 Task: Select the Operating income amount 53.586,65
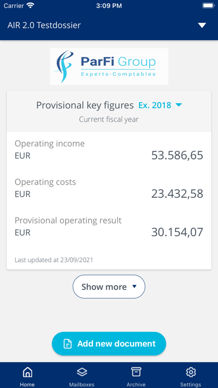tap(177, 156)
